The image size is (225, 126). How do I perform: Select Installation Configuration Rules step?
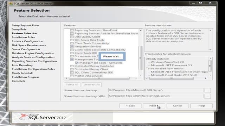point(33,69)
